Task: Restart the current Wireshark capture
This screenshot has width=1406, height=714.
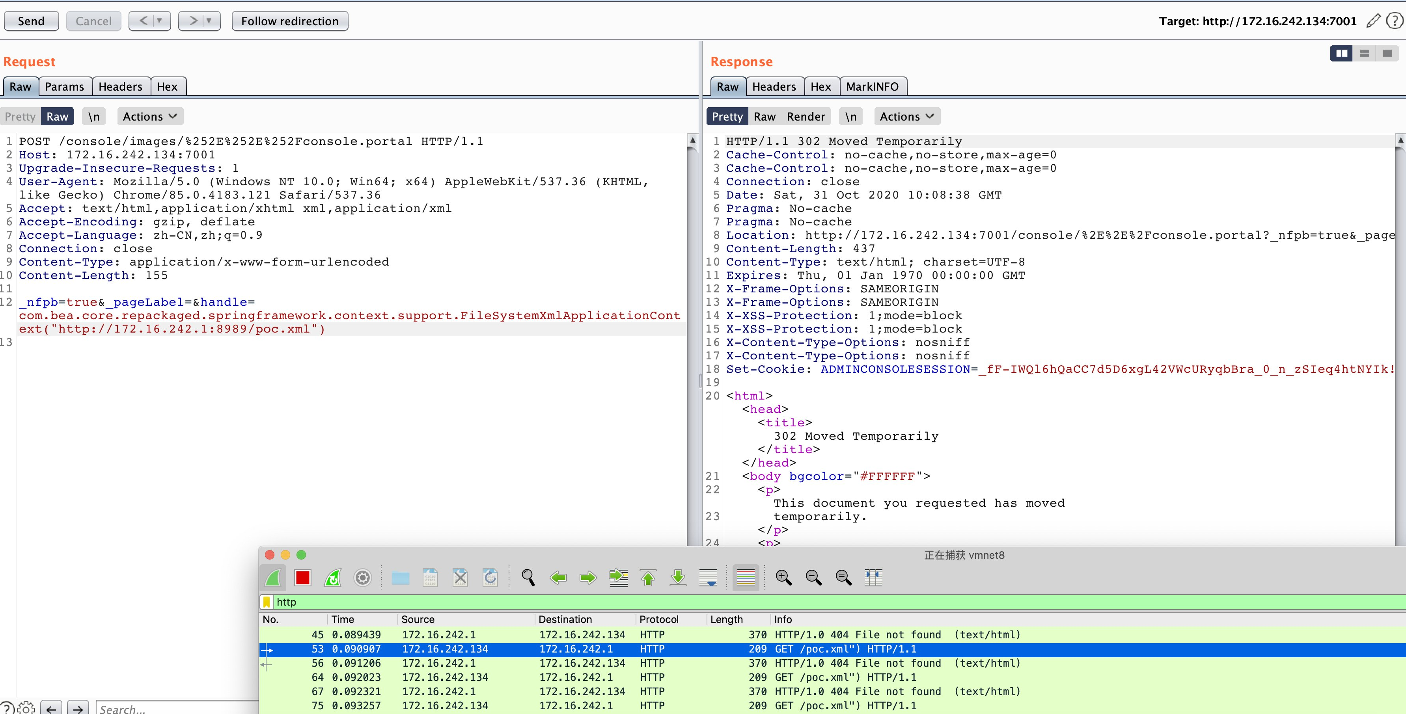Action: point(332,577)
